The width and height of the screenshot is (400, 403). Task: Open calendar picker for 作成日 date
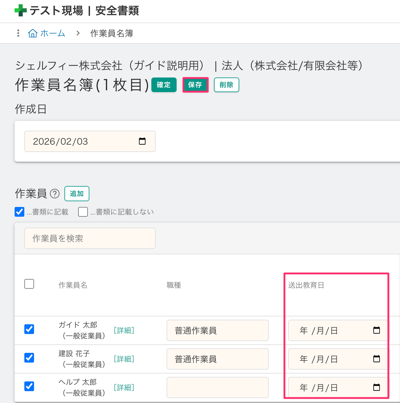tap(142, 141)
